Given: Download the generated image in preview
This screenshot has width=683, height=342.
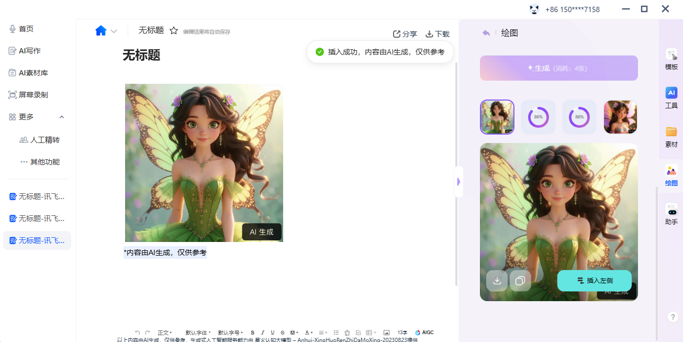Looking at the screenshot, I should click(x=497, y=281).
